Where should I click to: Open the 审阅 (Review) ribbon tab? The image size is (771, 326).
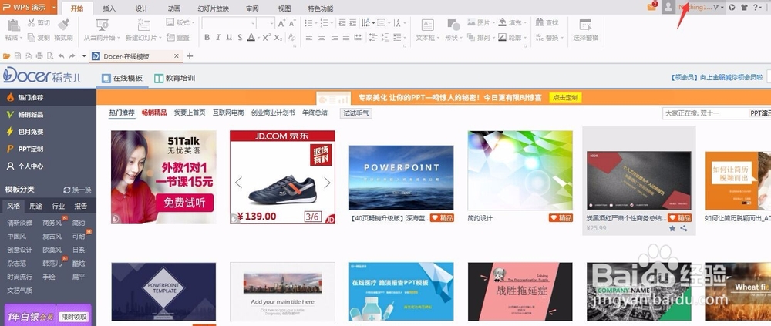(253, 8)
